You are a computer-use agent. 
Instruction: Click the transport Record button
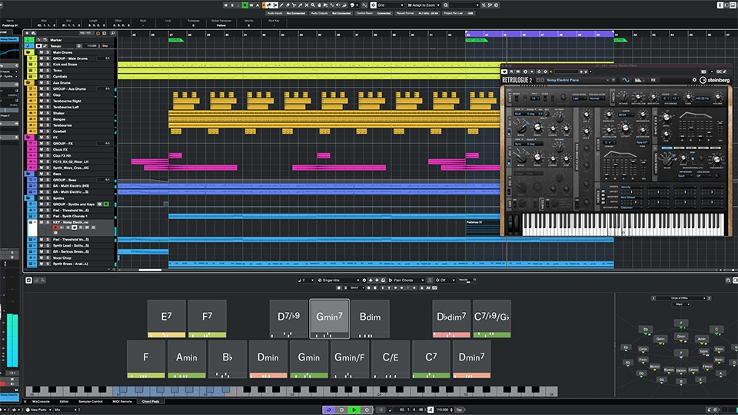[366, 410]
